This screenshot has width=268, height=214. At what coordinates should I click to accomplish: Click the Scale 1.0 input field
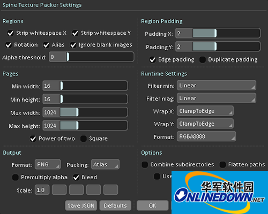coord(42,190)
